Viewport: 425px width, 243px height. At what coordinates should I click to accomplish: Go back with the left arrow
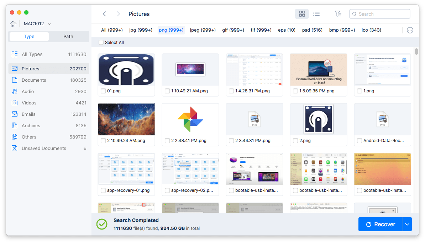104,14
